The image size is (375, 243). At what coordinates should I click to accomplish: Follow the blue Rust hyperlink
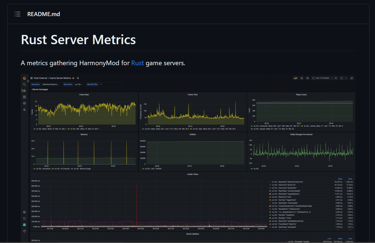pyautogui.click(x=137, y=63)
